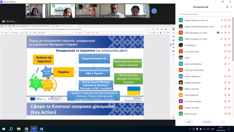Select the Liudmyla Omelchenko row
234x132 pixels.
tap(205, 70)
